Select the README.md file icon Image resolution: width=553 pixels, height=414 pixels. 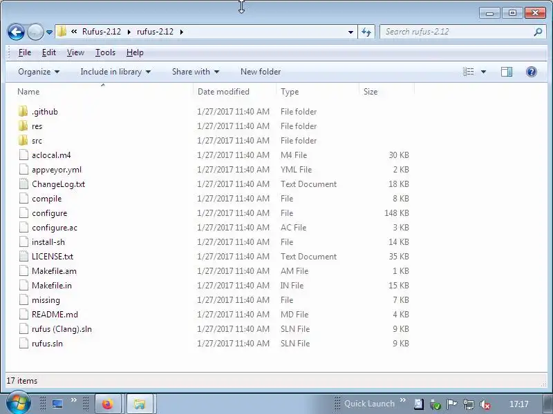[24, 315]
